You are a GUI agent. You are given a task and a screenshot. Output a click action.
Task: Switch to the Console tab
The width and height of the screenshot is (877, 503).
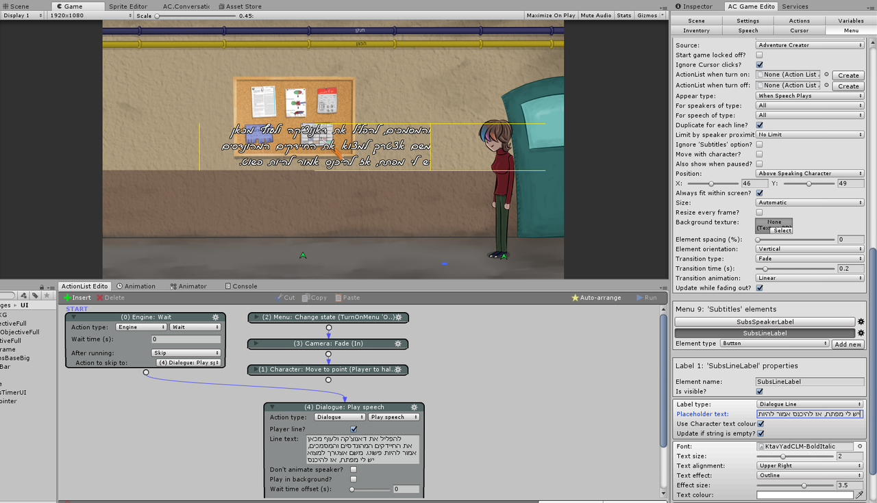click(240, 286)
